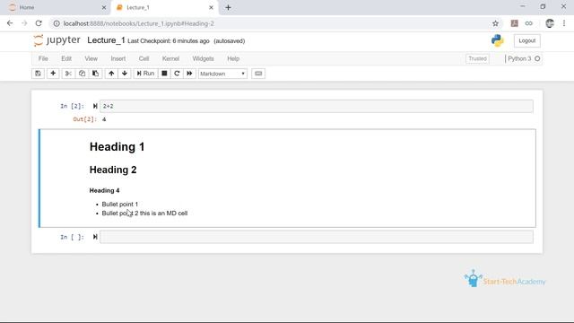Image resolution: width=574 pixels, height=323 pixels.
Task: Open the Insert menu
Action: (x=117, y=58)
